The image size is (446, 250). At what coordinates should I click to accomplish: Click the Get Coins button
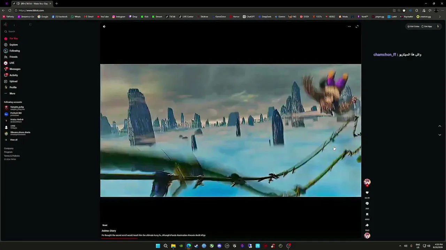pyautogui.click(x=414, y=26)
